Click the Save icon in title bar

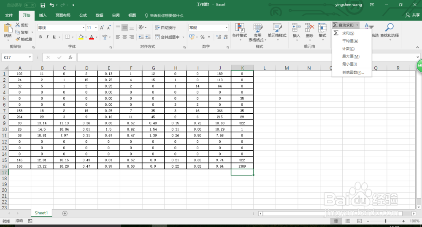[43, 5]
